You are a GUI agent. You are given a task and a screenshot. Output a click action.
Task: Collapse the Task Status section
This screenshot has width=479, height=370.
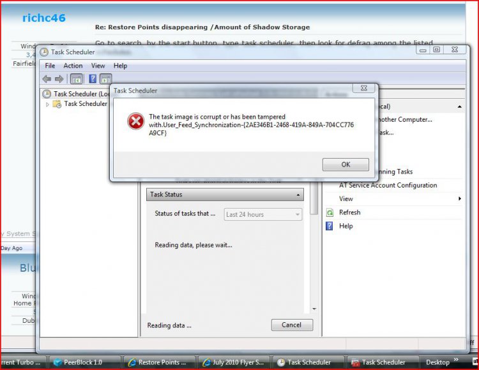pos(299,195)
